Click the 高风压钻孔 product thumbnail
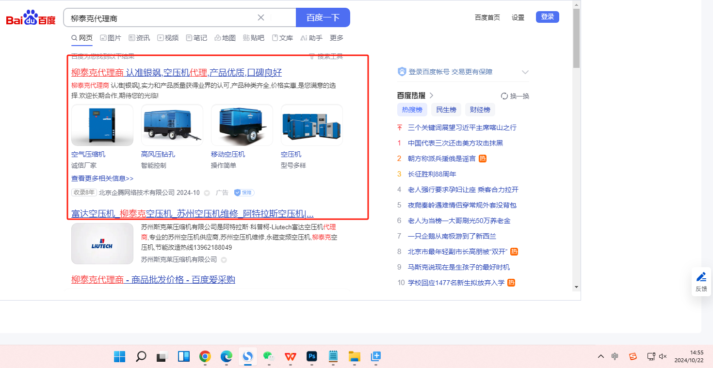This screenshot has height=368, width=713. point(172,125)
